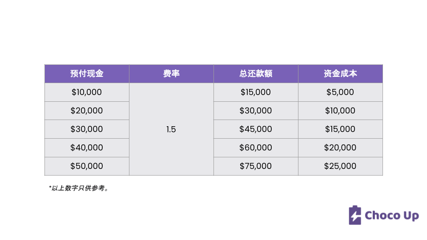
Task: Click the $20,000 prepaid cash cell
Action: pyautogui.click(x=87, y=111)
